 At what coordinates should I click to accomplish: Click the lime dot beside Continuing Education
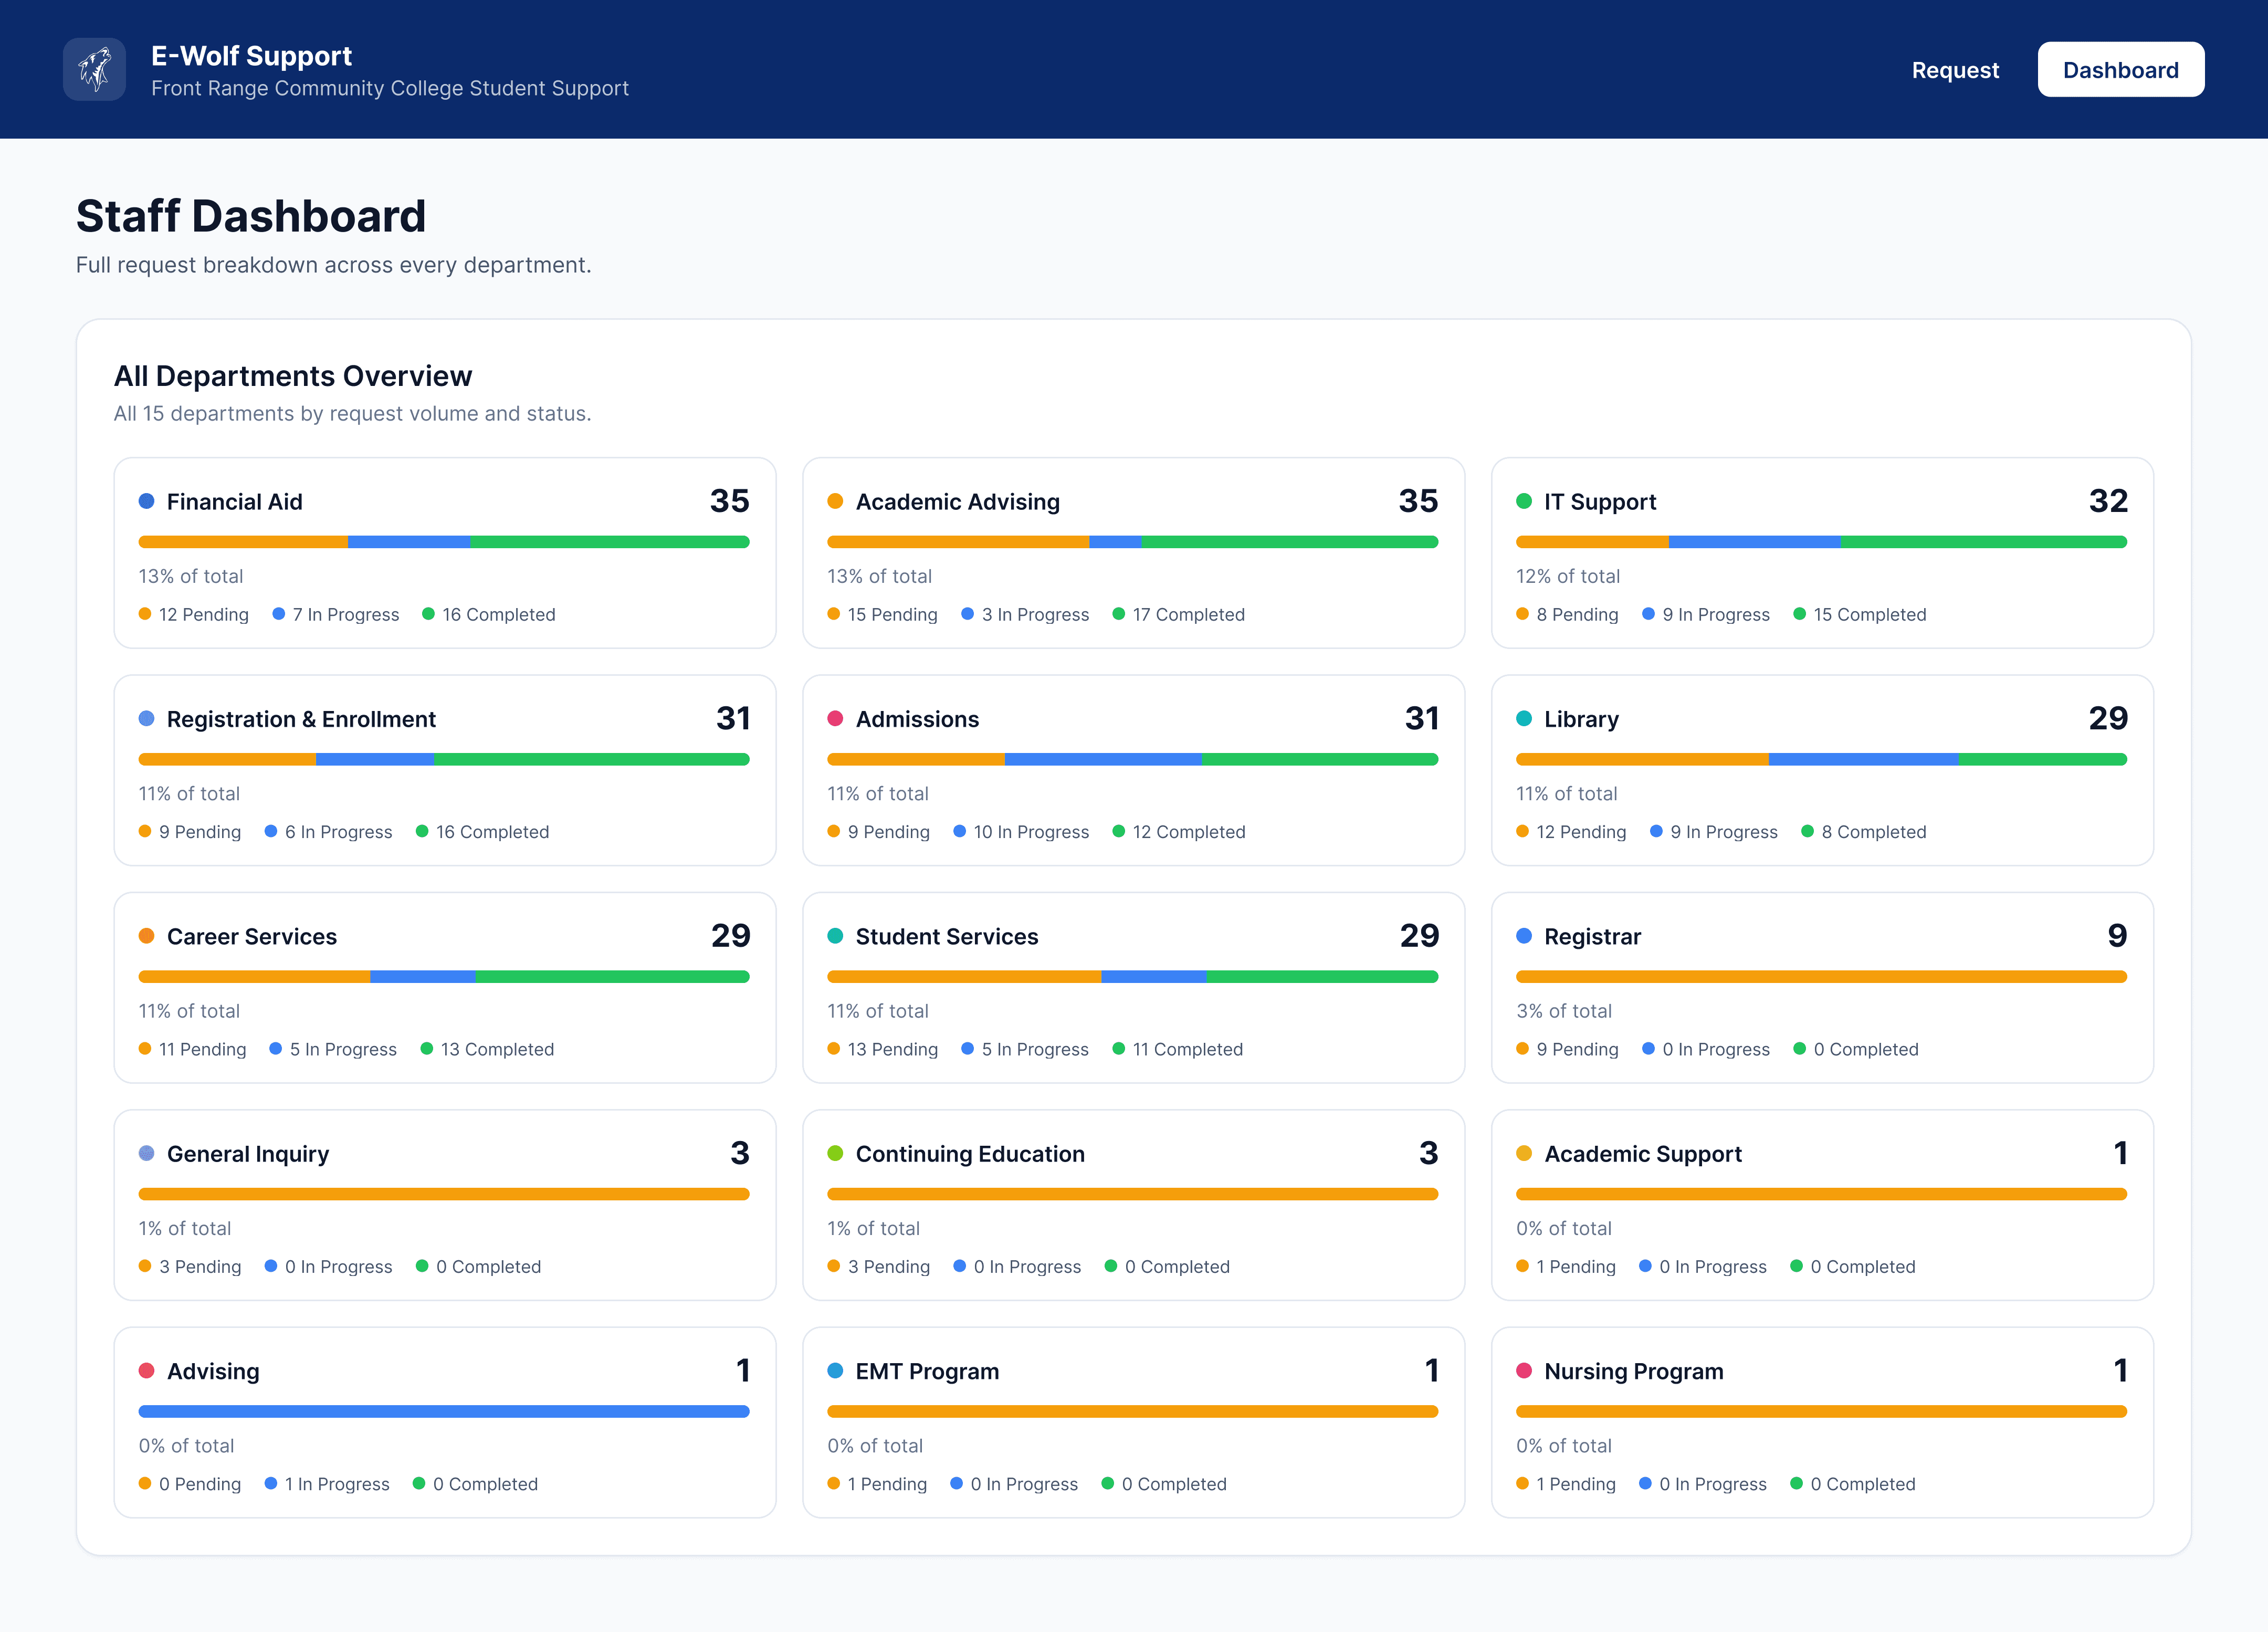tap(835, 1153)
